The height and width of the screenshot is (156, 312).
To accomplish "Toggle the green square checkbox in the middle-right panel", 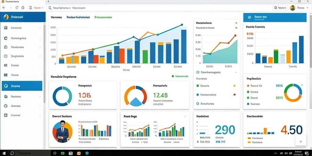I will [197, 86].
